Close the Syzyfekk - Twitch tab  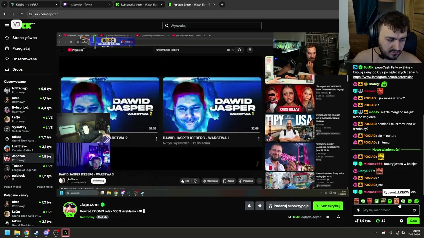tap(109, 5)
